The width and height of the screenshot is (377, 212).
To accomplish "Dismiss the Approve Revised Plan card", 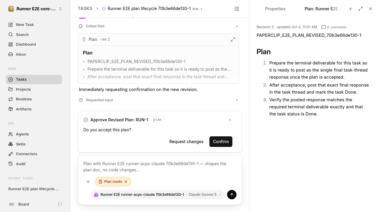I will click(x=230, y=120).
